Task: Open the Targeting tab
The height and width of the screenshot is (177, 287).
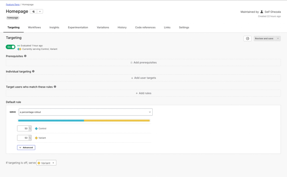Action: click(13, 28)
